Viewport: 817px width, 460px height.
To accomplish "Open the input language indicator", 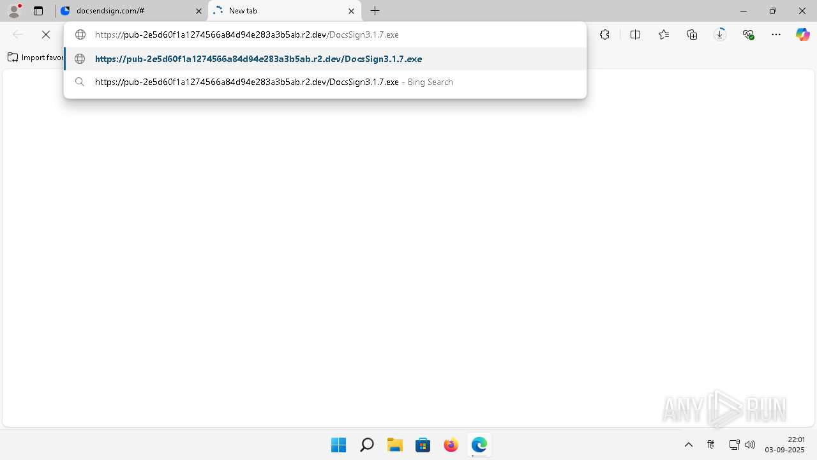I will point(710,445).
